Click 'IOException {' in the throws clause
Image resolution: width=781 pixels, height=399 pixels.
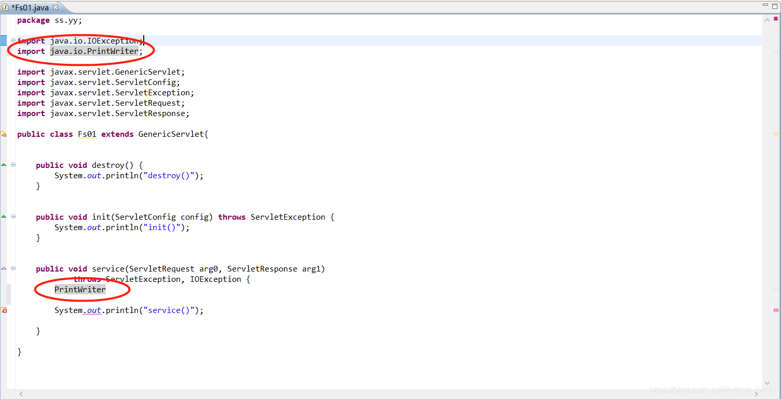pos(220,279)
